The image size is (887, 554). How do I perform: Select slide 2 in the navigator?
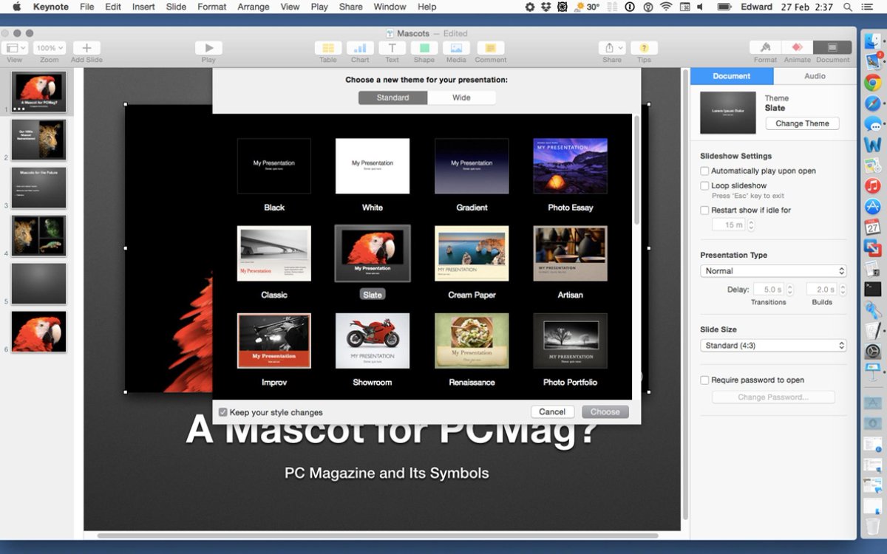[x=38, y=140]
